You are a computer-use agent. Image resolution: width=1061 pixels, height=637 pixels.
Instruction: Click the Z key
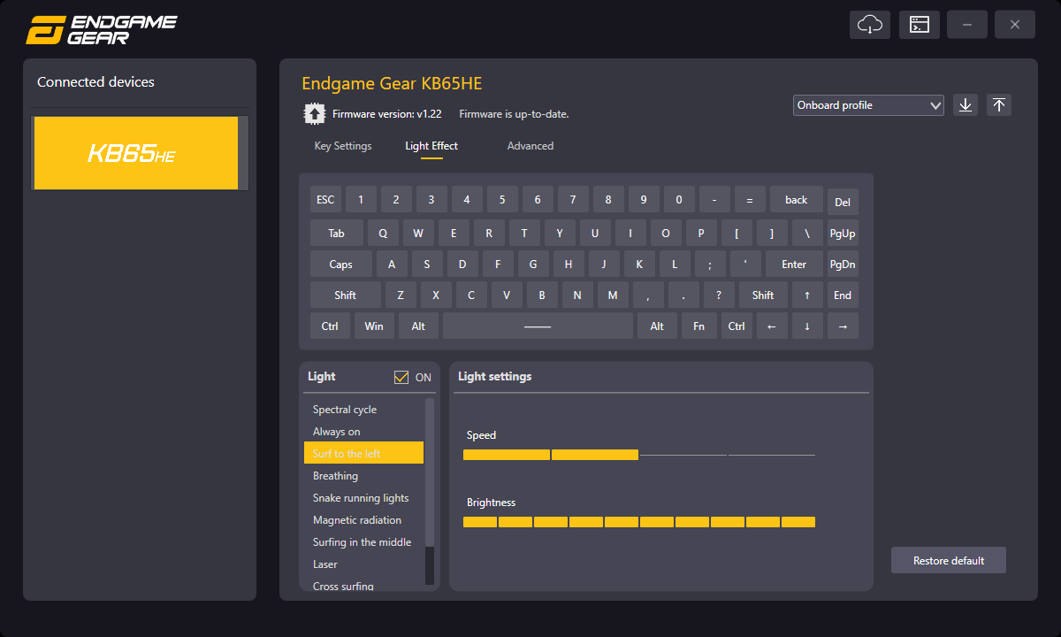(401, 295)
